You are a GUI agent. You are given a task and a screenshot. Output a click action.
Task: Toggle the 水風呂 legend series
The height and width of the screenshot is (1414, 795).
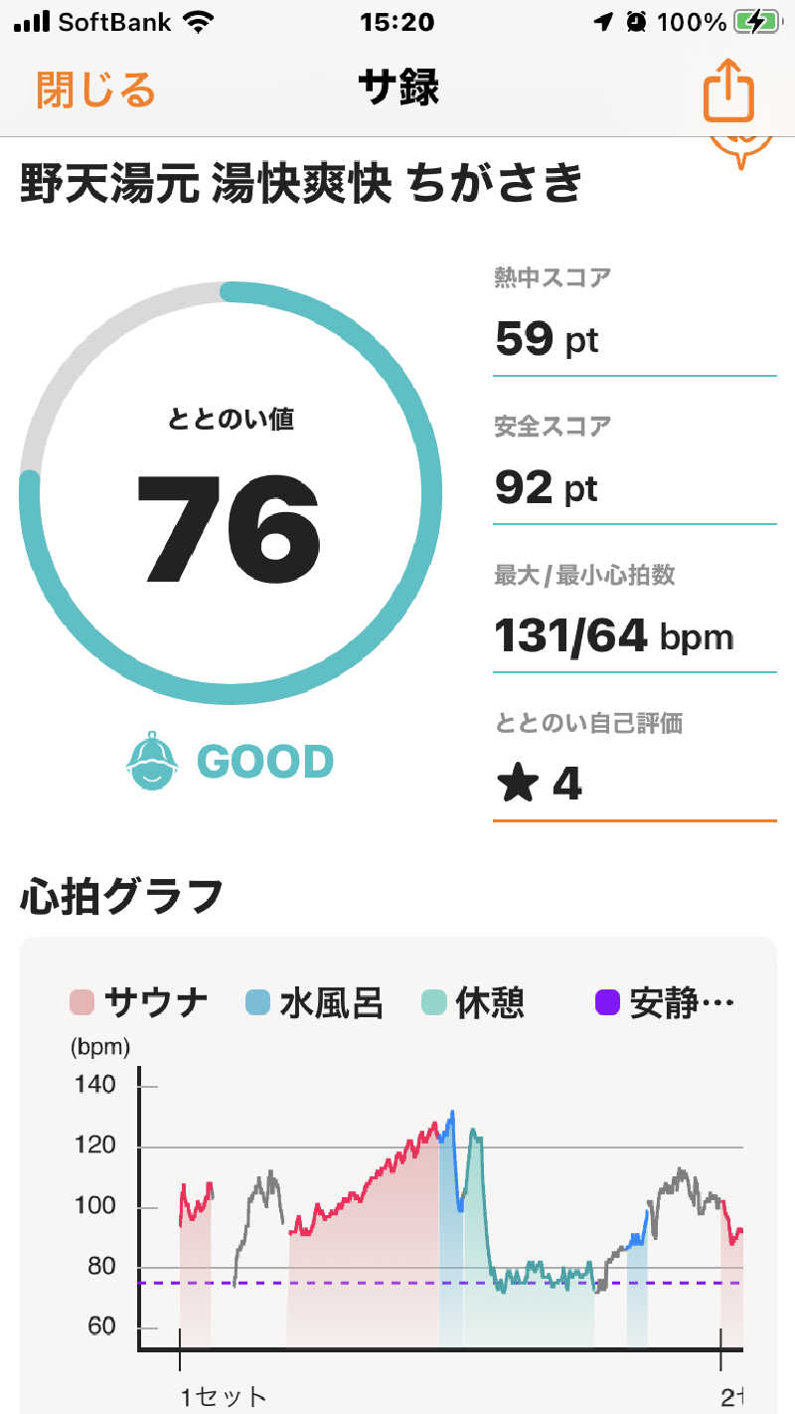pos(314,1002)
